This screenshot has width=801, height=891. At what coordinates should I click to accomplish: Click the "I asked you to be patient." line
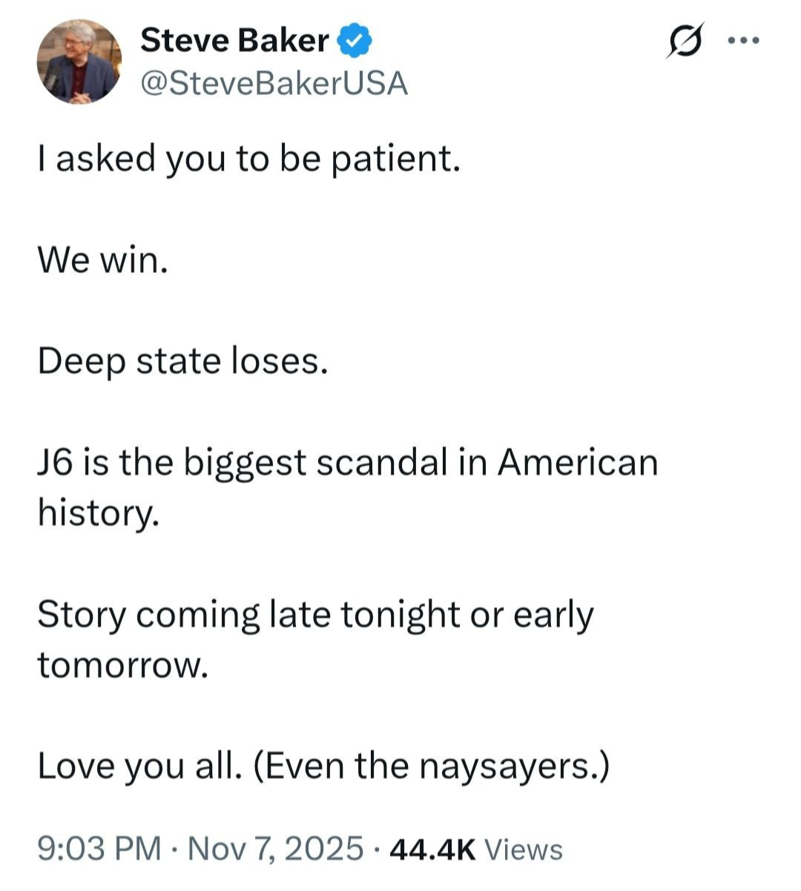tap(249, 159)
